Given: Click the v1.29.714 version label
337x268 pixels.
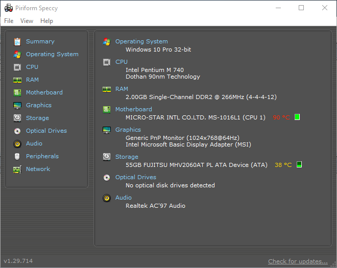Looking at the screenshot, I should pos(18,261).
